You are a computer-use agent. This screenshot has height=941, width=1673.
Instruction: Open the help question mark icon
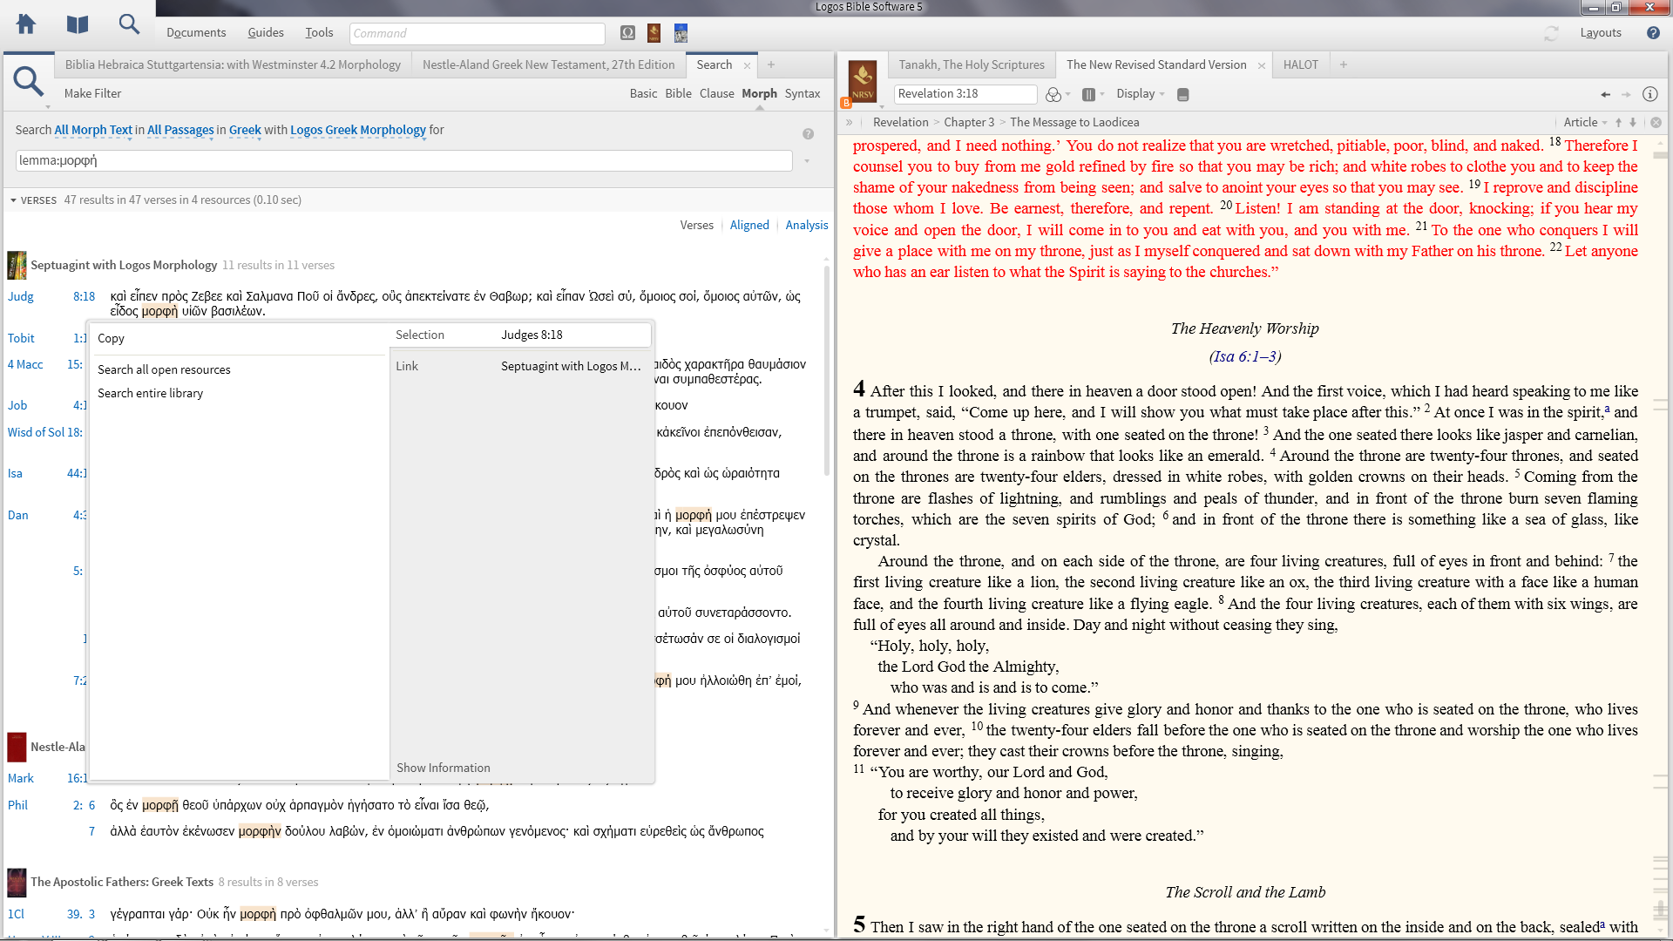[x=1653, y=33]
